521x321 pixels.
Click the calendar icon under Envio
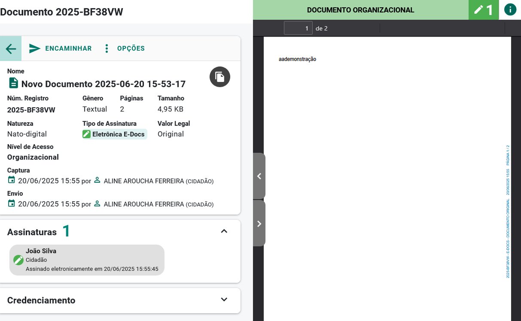click(x=12, y=203)
